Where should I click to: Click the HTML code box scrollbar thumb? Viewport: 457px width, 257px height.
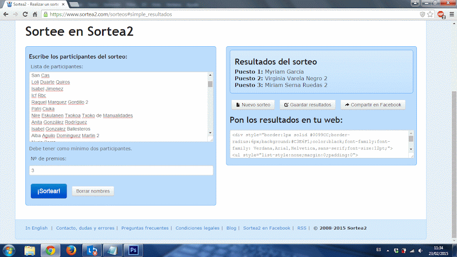coord(411,139)
